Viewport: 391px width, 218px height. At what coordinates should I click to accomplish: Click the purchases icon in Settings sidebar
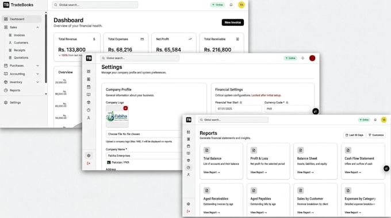coord(89,87)
